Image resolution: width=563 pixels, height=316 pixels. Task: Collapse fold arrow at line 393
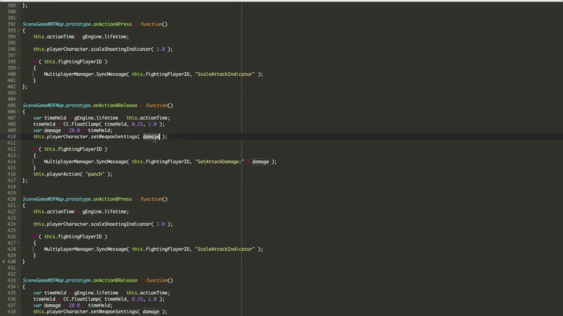(x=18, y=30)
